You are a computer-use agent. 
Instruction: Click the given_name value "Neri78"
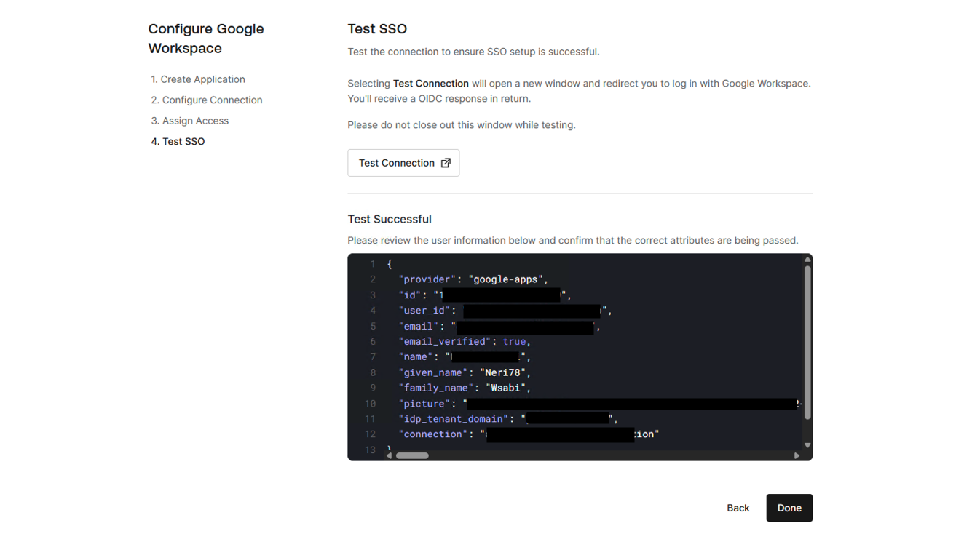point(502,372)
